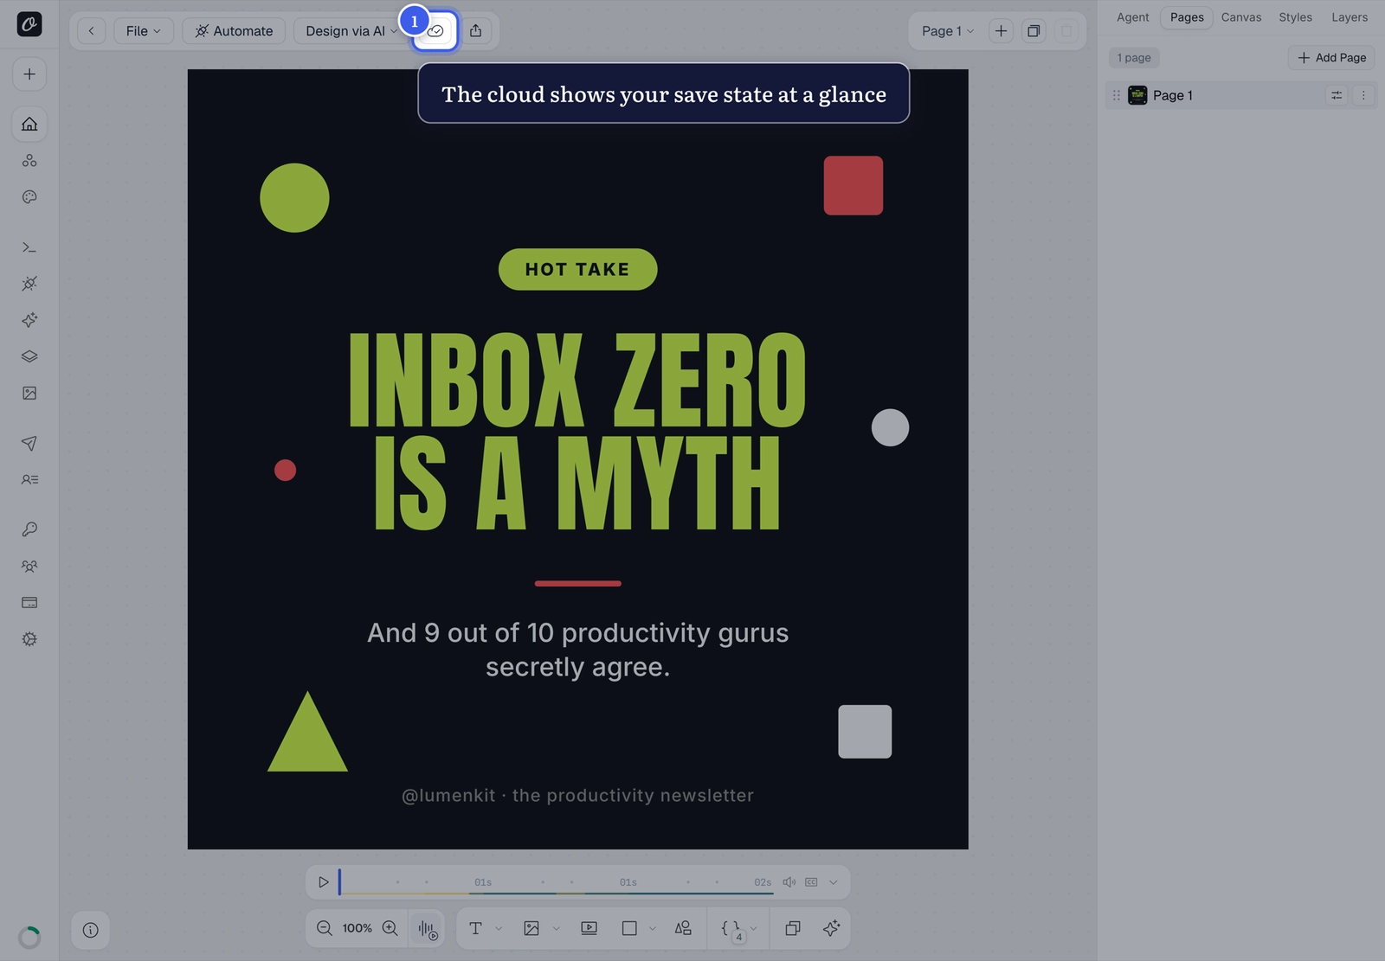The width and height of the screenshot is (1385, 961).
Task: Switch to the Layers tab
Action: tap(1350, 17)
